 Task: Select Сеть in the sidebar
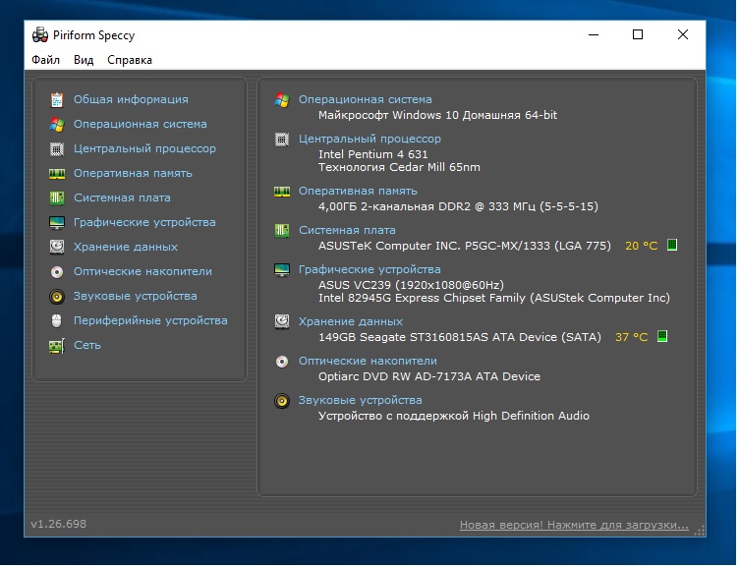(87, 345)
